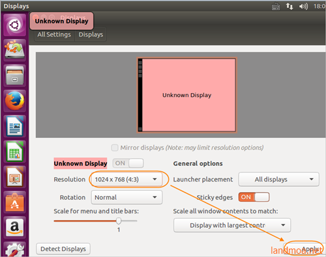This screenshot has height=257, width=326.
Task: Open the Resolution 1024 x 768 dropdown
Action: click(126, 180)
